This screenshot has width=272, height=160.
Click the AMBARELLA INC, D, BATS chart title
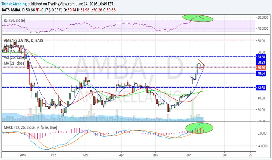pos(23,40)
